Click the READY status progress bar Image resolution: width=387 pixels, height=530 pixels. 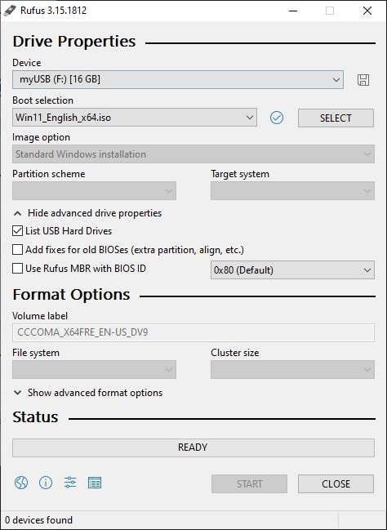pos(193,448)
